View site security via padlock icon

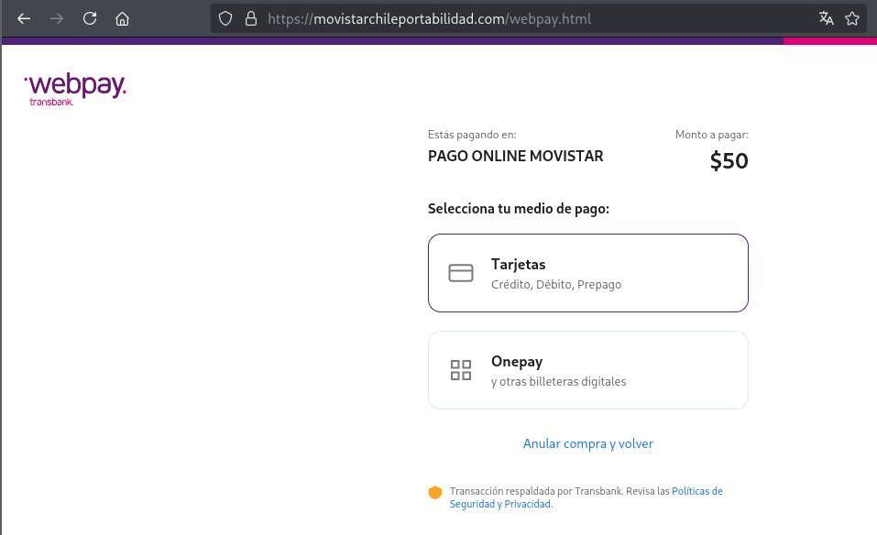tap(251, 18)
